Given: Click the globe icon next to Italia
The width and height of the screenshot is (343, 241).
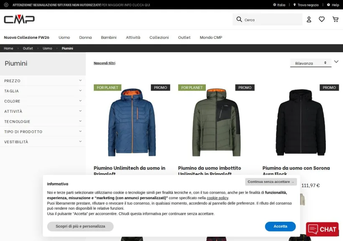Looking at the screenshot, I should click(274, 5).
